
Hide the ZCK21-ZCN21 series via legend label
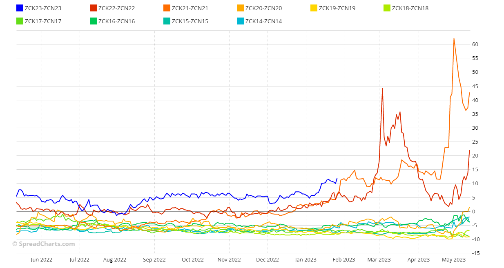[x=190, y=8]
